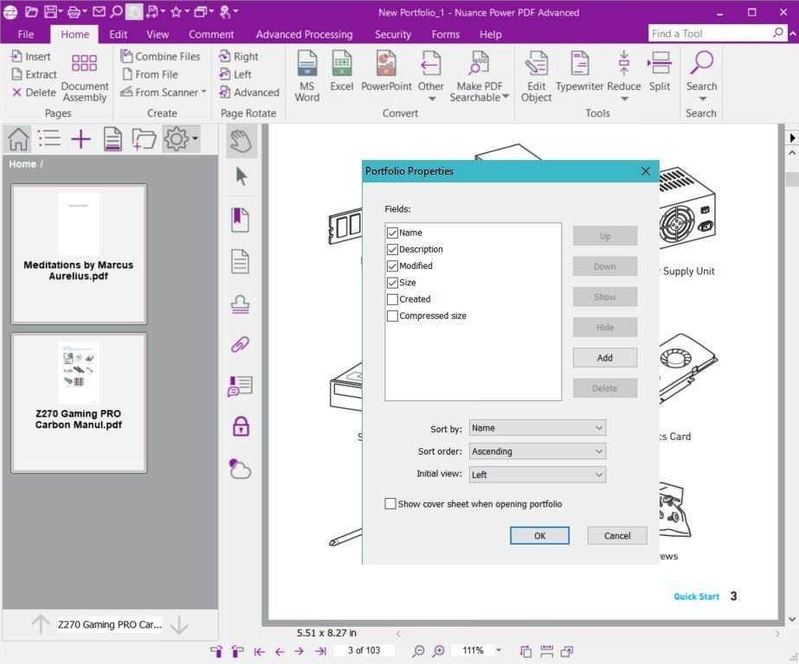The height and width of the screenshot is (664, 799).
Task: Click the Add field button
Action: [605, 358]
